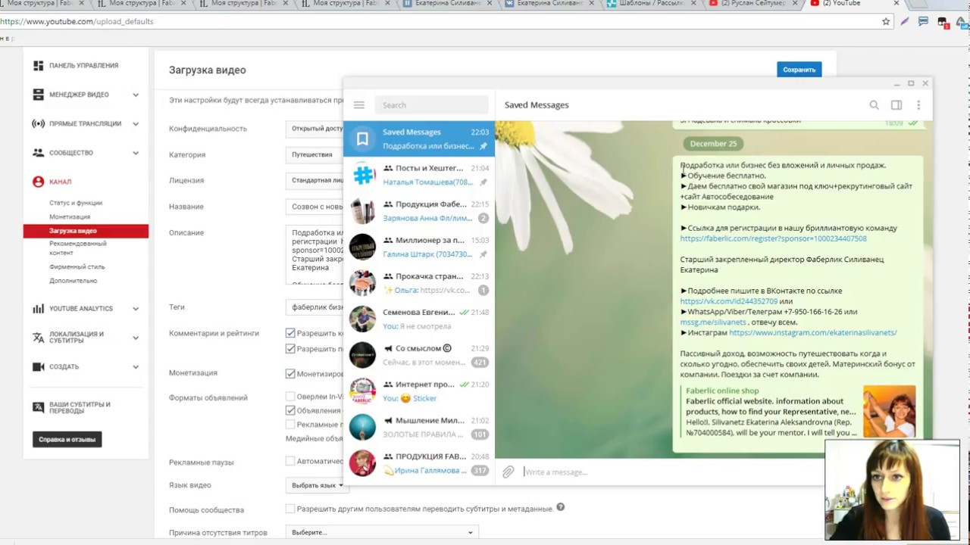Screen dimensions: 970x545
Task: Open Выбрать язык video language dropdown
Action: (x=317, y=485)
